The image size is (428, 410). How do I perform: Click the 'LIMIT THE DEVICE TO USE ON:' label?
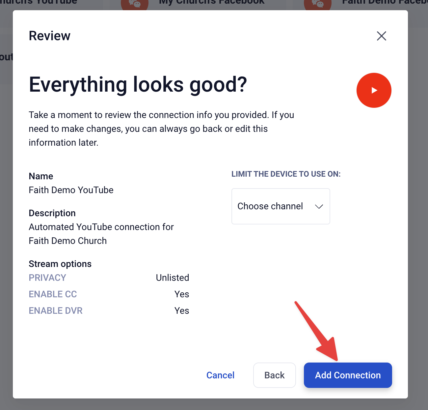(286, 174)
